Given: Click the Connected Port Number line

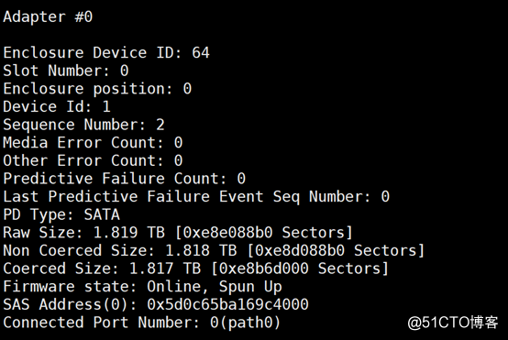Looking at the screenshot, I should pyautogui.click(x=142, y=323).
